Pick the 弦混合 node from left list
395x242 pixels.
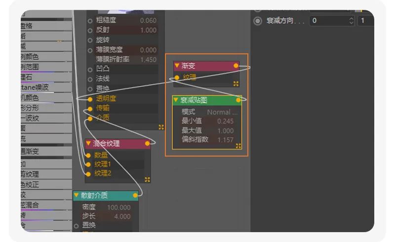pos(46,205)
